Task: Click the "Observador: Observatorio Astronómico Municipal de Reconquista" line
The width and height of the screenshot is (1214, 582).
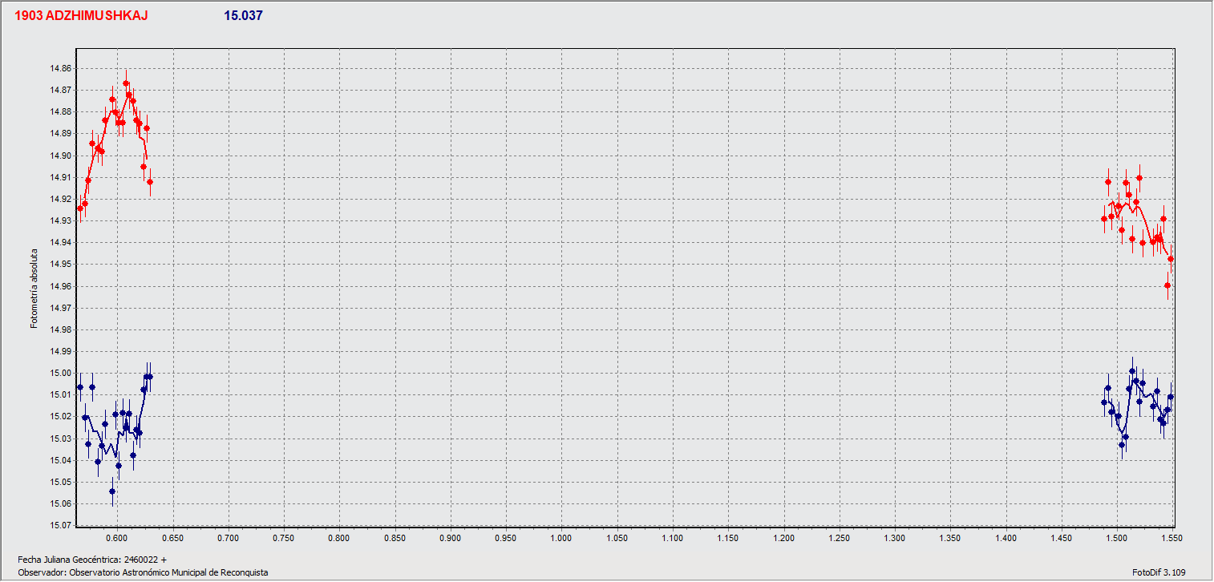Action: 143,572
